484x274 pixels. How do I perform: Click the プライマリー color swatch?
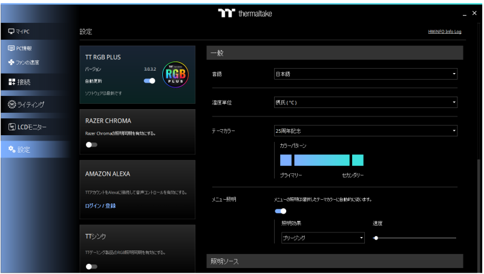coord(286,160)
